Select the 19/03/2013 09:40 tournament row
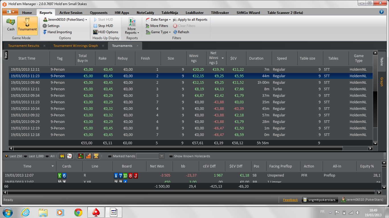 pos(191,83)
